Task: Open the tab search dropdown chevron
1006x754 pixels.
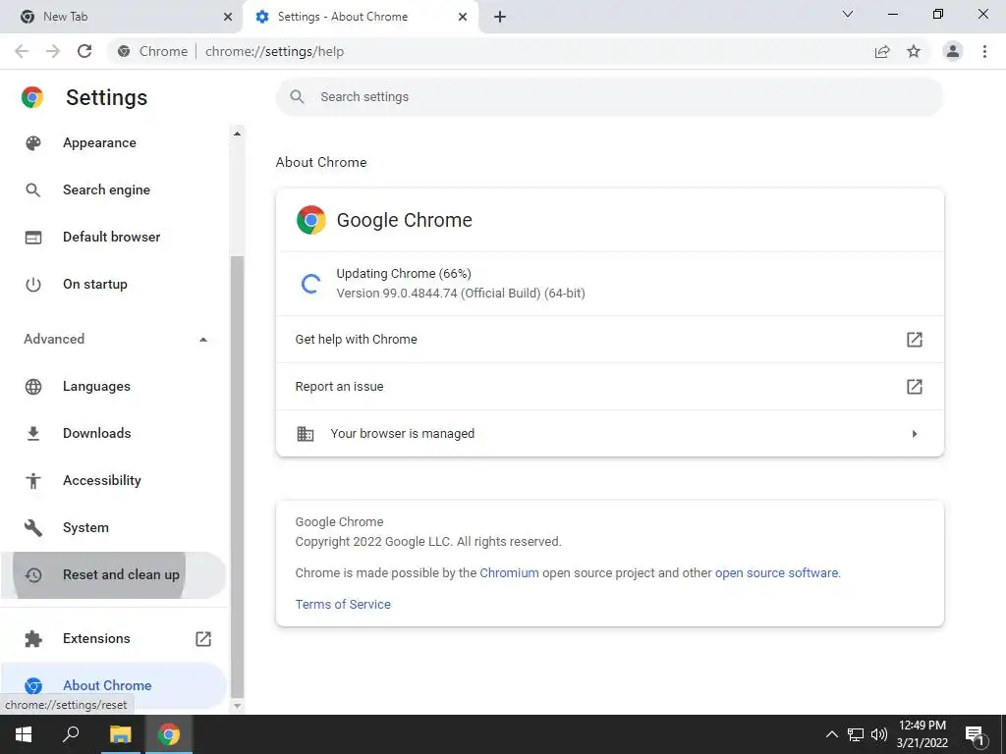Action: 848,14
